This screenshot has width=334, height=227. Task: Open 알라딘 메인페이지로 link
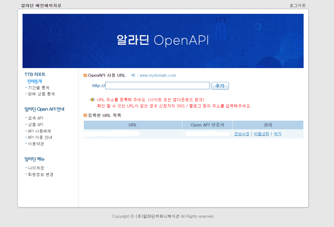click(x=41, y=6)
